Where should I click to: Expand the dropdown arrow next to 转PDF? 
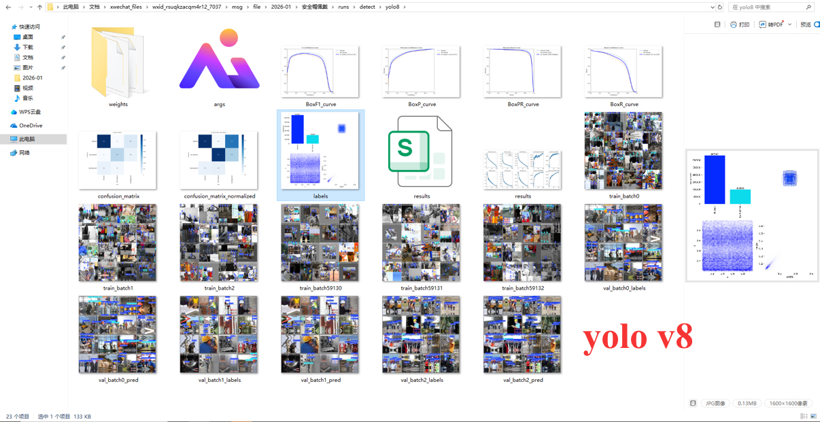789,24
